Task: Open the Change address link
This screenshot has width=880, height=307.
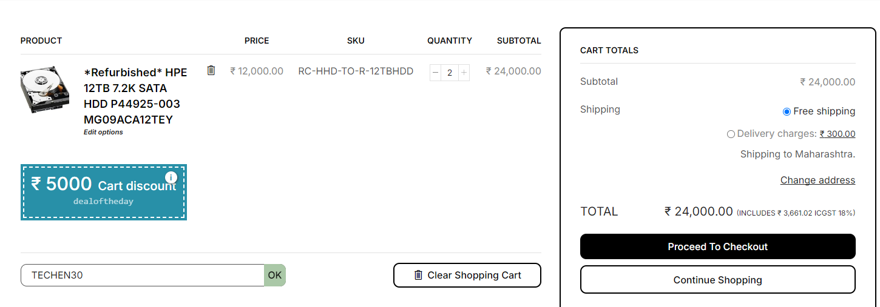Action: (817, 180)
